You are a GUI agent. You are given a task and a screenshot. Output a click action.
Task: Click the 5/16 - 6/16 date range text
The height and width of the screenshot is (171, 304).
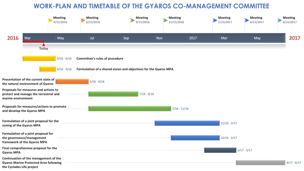coord(97,82)
